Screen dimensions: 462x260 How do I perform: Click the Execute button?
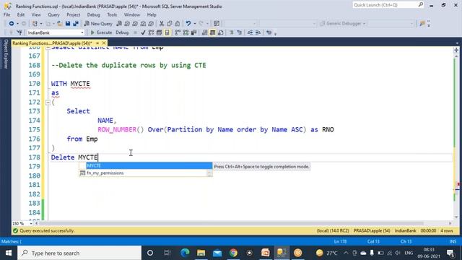(x=101, y=32)
